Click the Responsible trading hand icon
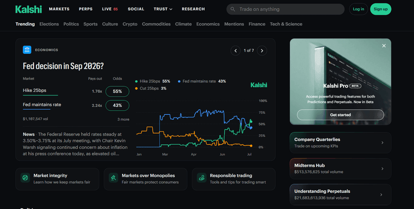 pos(202,178)
